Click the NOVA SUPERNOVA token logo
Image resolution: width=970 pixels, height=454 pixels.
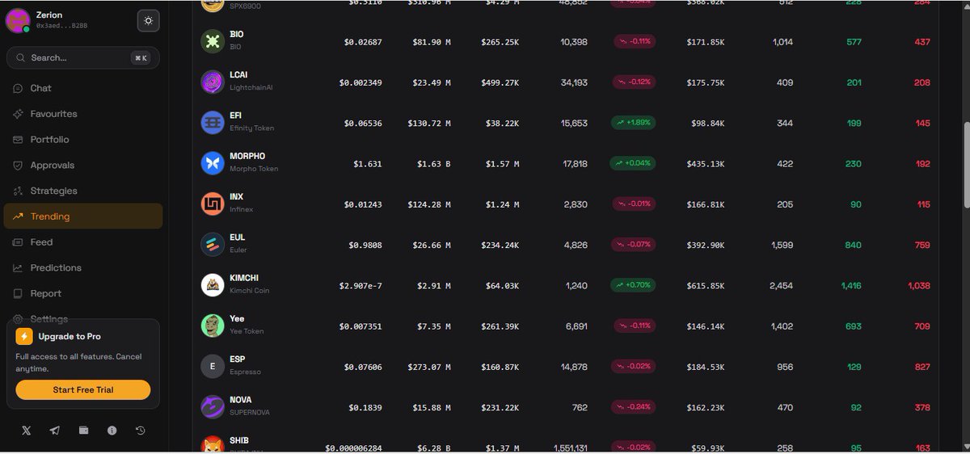(212, 407)
